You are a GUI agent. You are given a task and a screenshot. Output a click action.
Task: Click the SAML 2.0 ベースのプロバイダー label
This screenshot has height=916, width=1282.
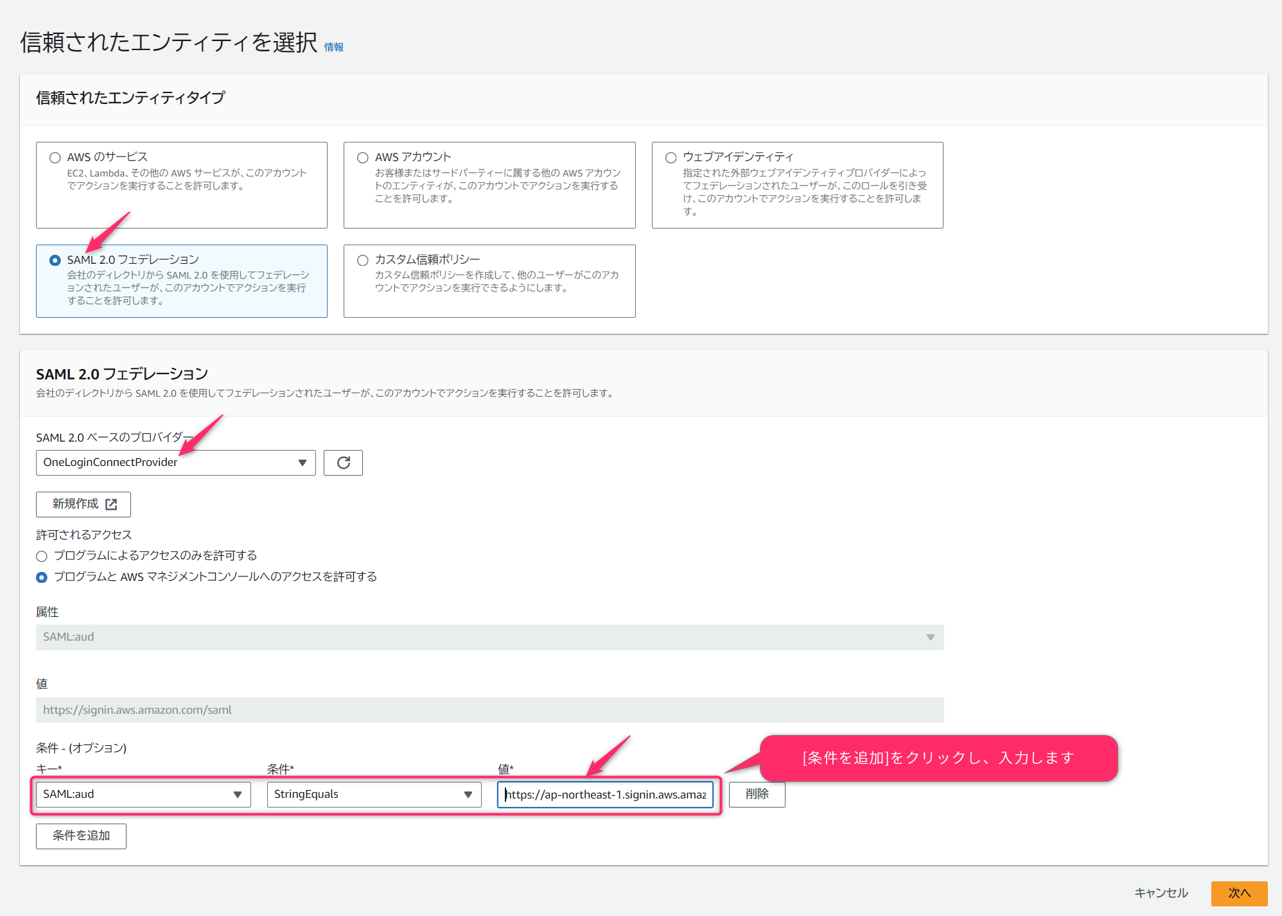114,438
